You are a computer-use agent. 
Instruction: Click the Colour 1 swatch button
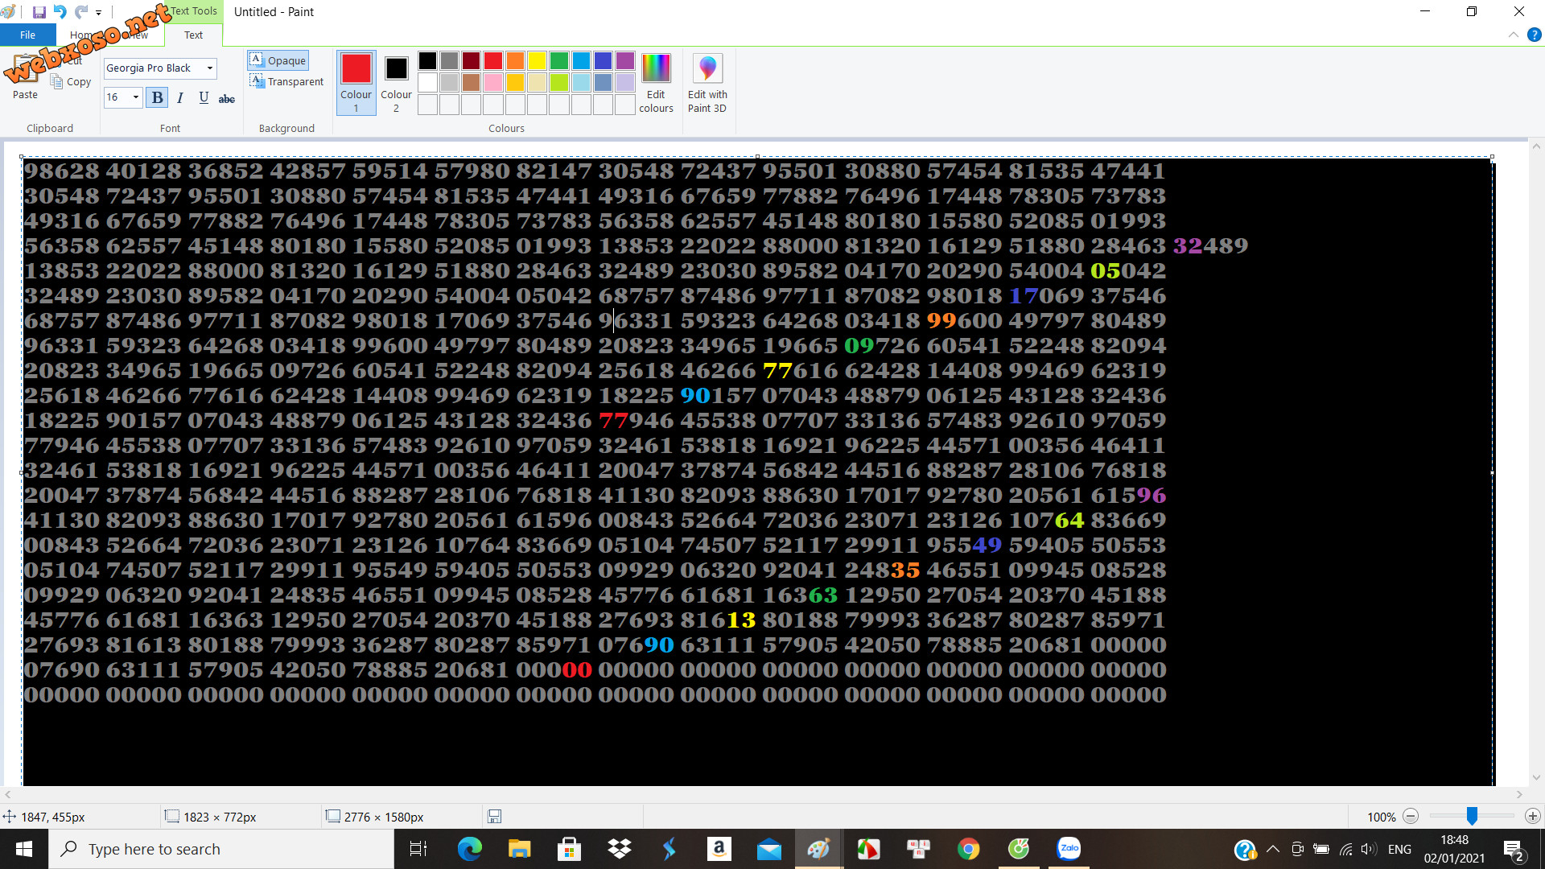(x=356, y=83)
